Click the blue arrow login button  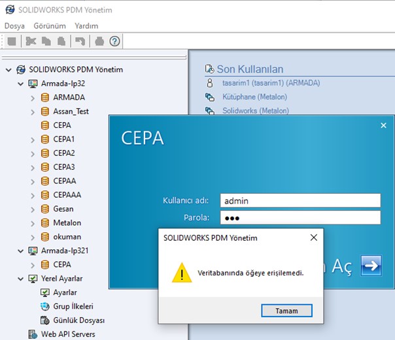pyautogui.click(x=371, y=266)
